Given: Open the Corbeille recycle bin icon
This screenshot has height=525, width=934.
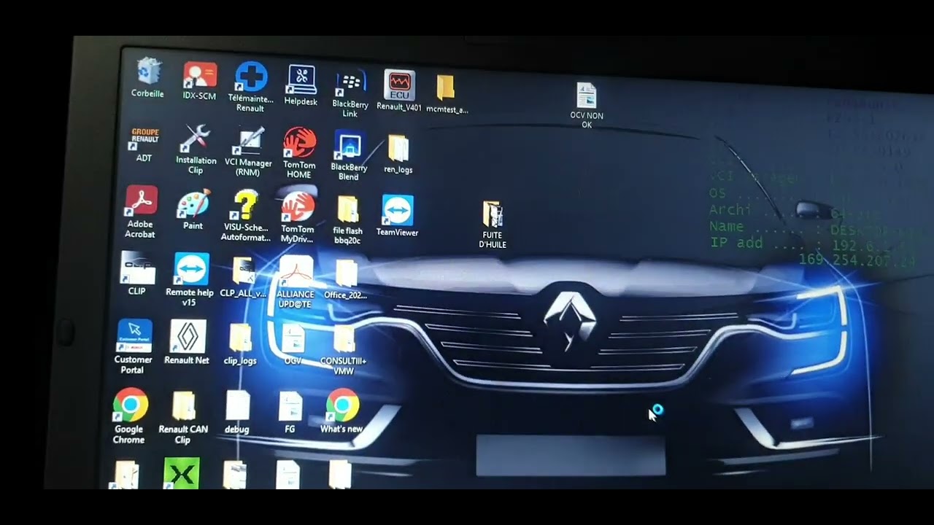Looking at the screenshot, I should coord(148,76).
